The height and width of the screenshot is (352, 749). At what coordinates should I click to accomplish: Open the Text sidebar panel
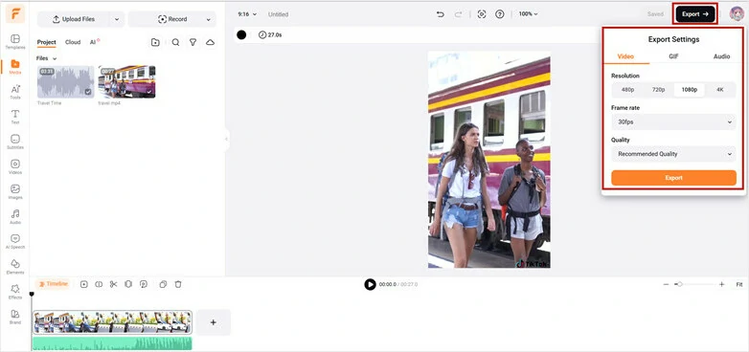coord(14,117)
